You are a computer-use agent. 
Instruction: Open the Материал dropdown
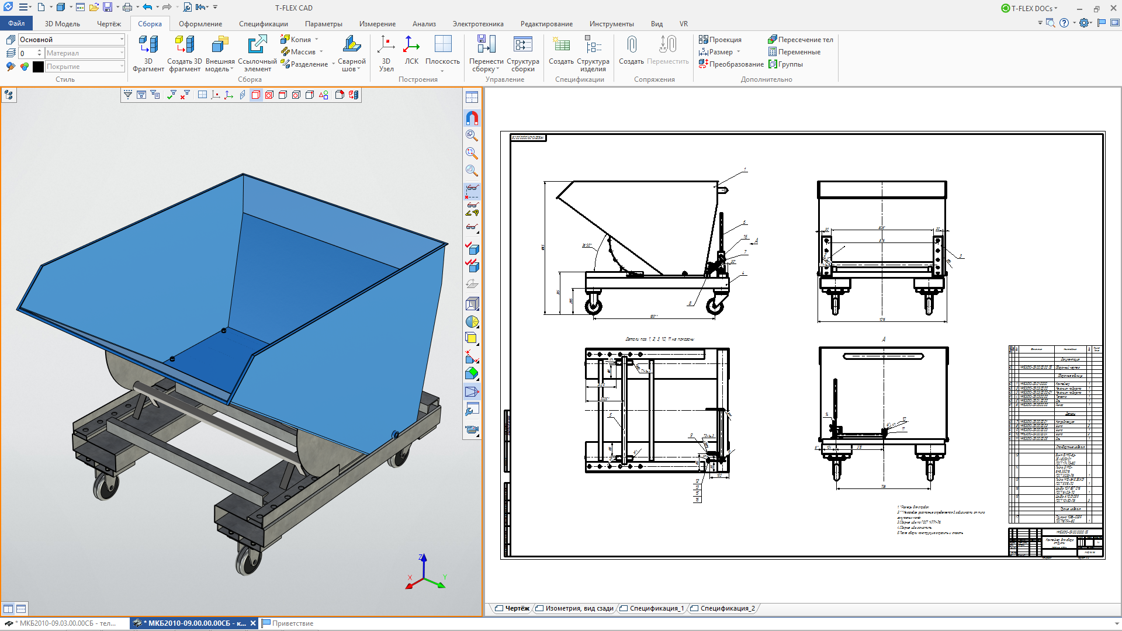[x=122, y=53]
